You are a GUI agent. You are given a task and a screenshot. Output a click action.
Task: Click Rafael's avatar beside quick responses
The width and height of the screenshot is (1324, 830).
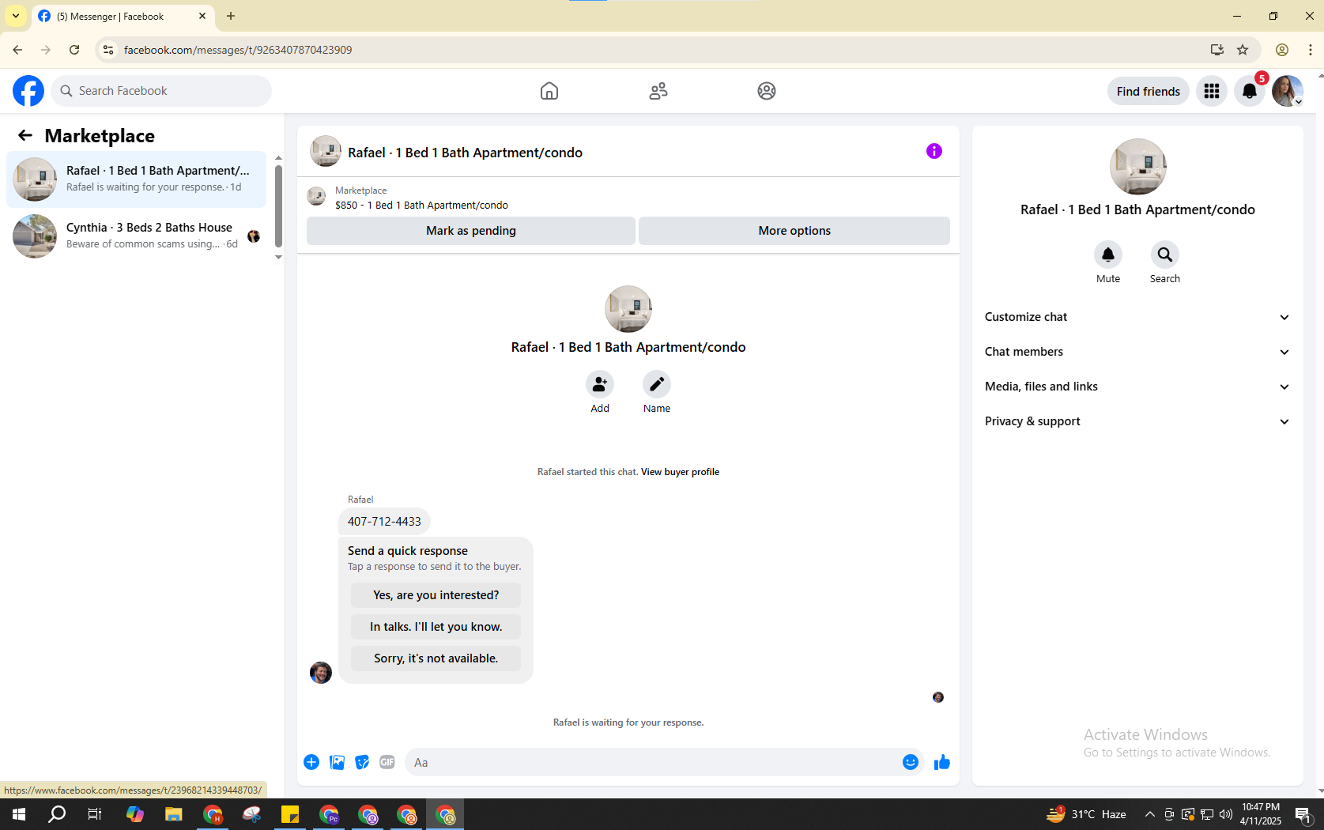tap(321, 673)
